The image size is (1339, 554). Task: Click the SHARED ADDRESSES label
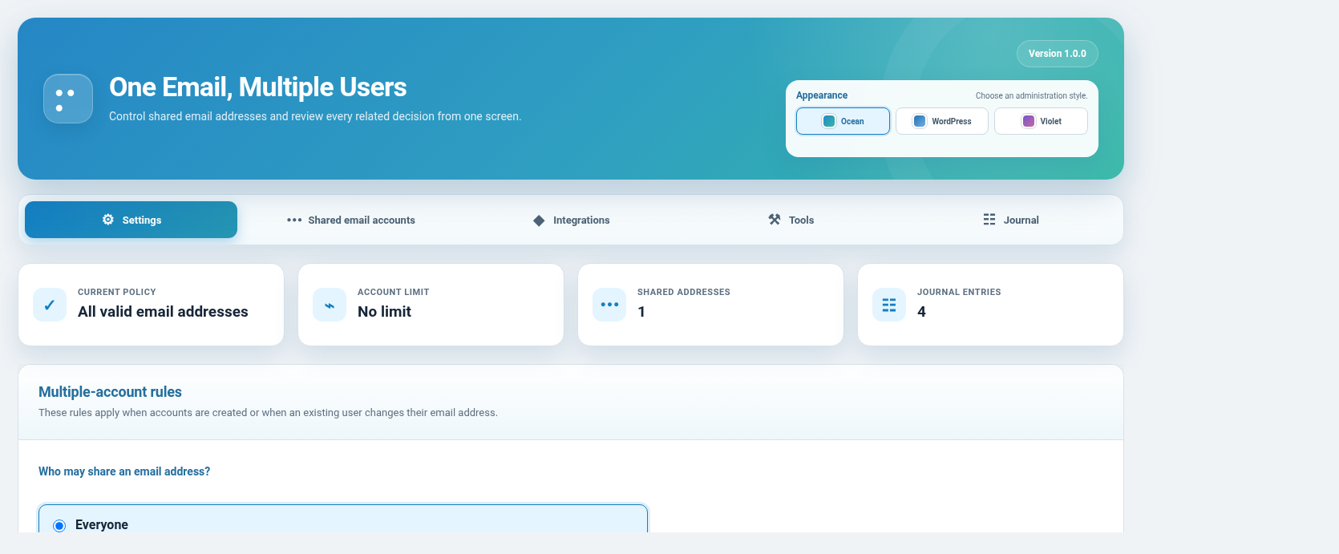(x=684, y=292)
